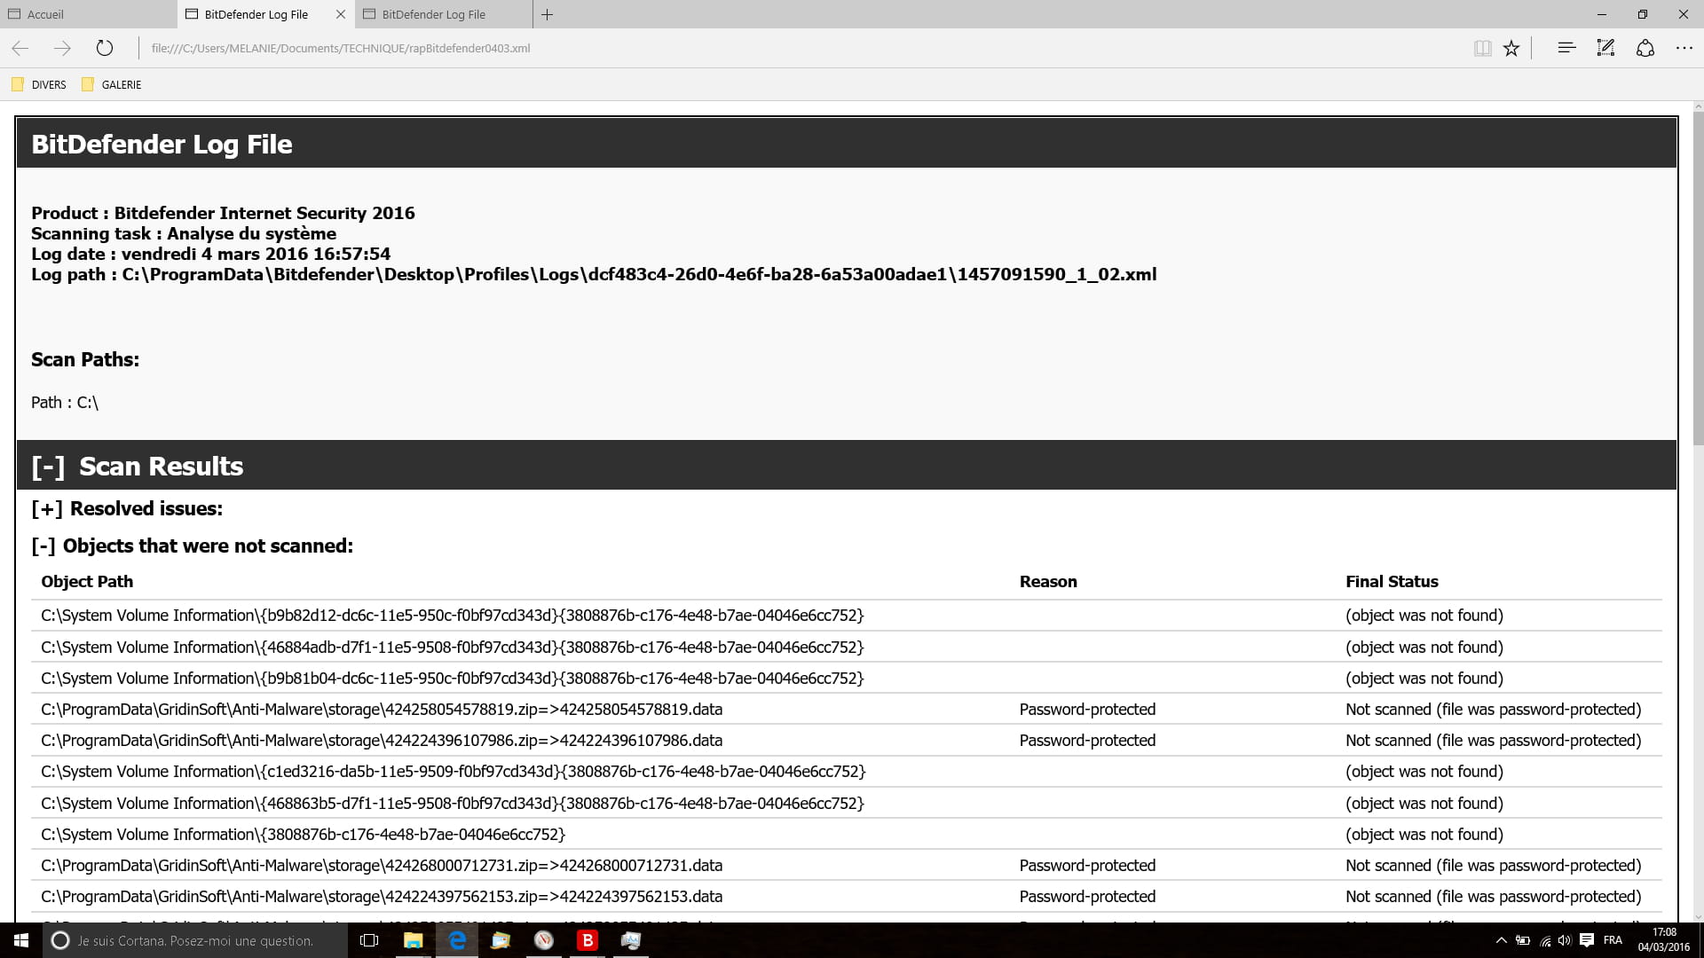Screen dimensions: 1704x958
Task: Open the folder app beside Edge icon
Action: point(501,940)
